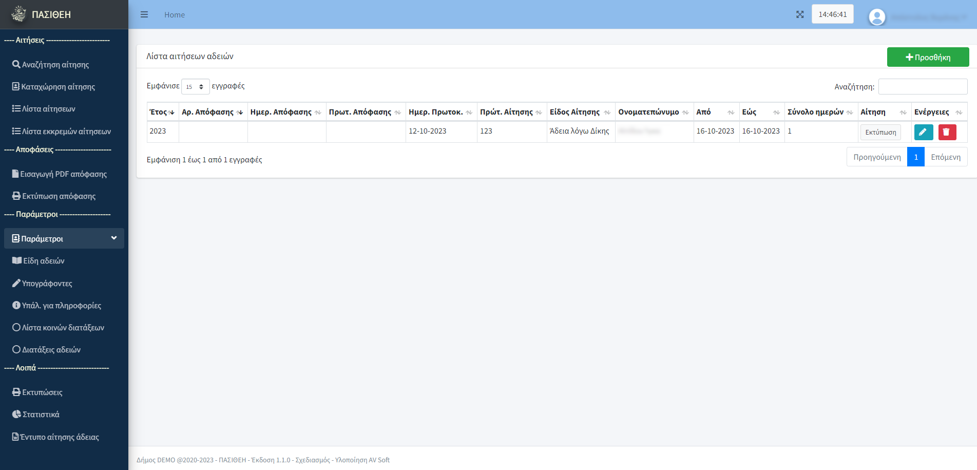Click the Λίστα αιτήσεων αδειών heading
This screenshot has width=977, height=470.
point(190,56)
